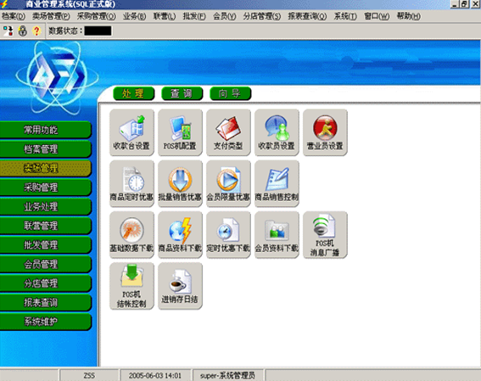Select 档案管理 in the sidebar
Viewport: 481px width, 381px height.
tap(46, 149)
